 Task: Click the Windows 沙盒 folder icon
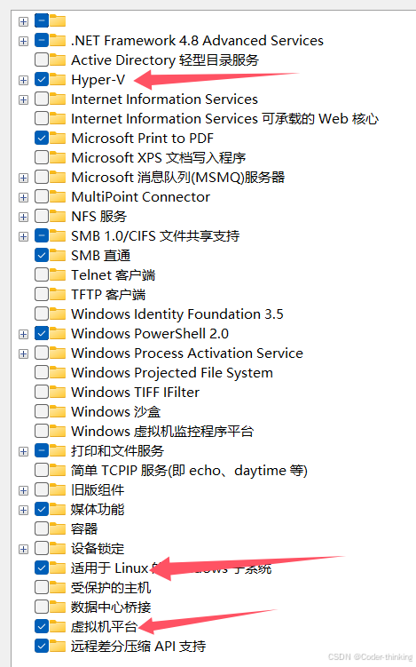[58, 411]
